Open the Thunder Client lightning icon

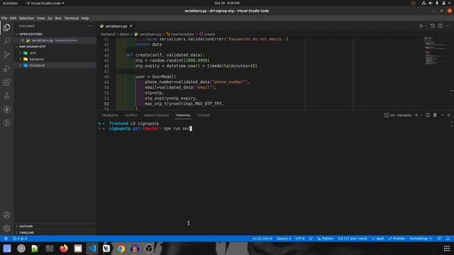(6, 109)
